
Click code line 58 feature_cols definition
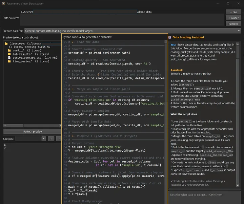coord(109,162)
